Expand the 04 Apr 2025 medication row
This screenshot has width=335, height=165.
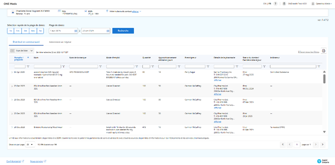[x=12, y=72]
